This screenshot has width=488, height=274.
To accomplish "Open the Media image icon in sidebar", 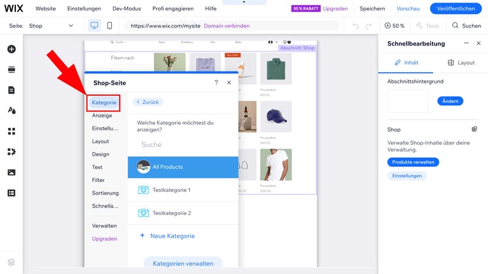I will pos(11,172).
